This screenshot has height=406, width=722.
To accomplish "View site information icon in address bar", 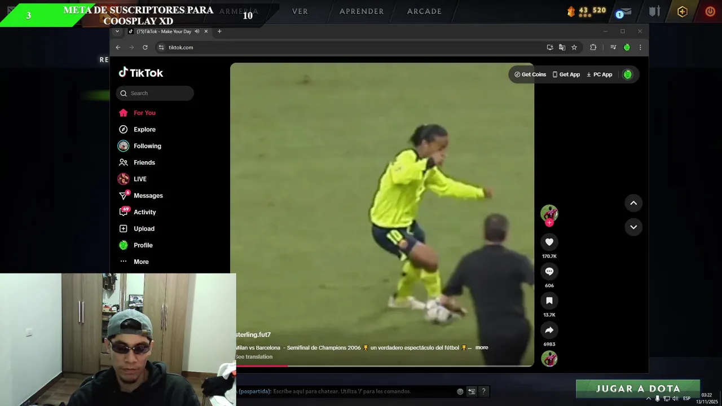I will click(x=161, y=47).
